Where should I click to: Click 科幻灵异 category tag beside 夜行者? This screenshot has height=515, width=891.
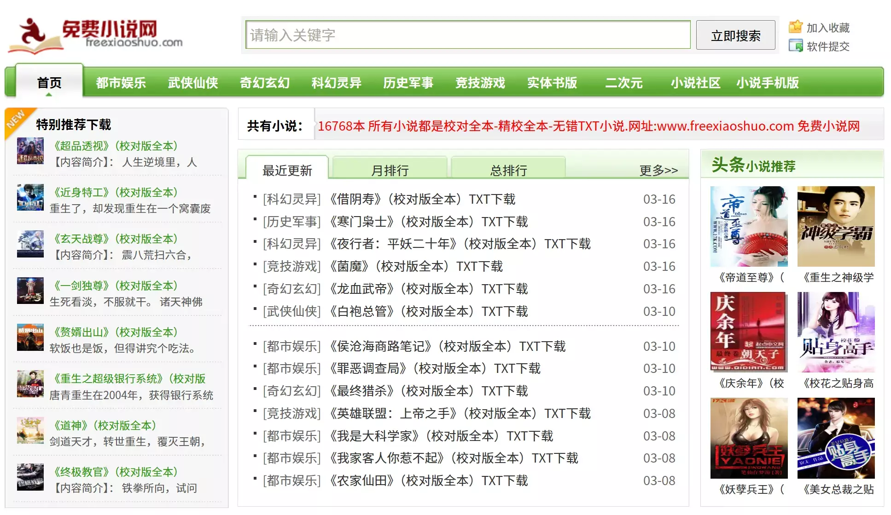click(291, 244)
